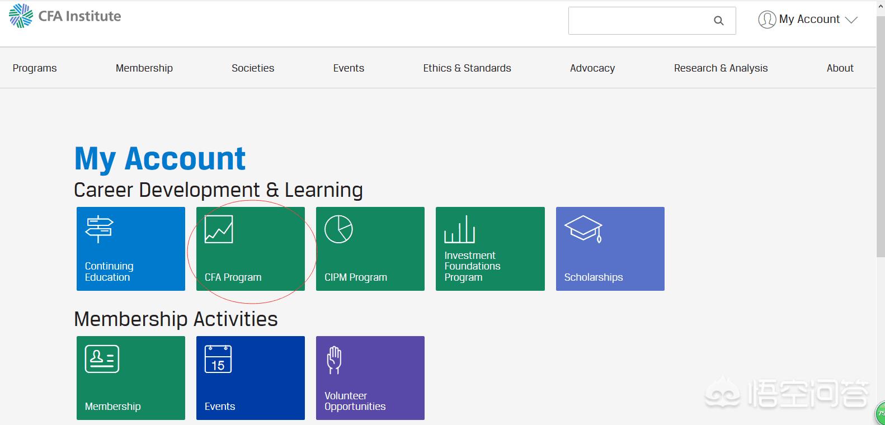Viewport: 885px width, 425px height.
Task: Open the Membership tile label
Action: pos(113,407)
